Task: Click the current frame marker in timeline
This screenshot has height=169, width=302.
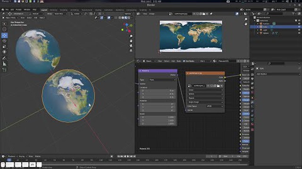Action: point(9,160)
